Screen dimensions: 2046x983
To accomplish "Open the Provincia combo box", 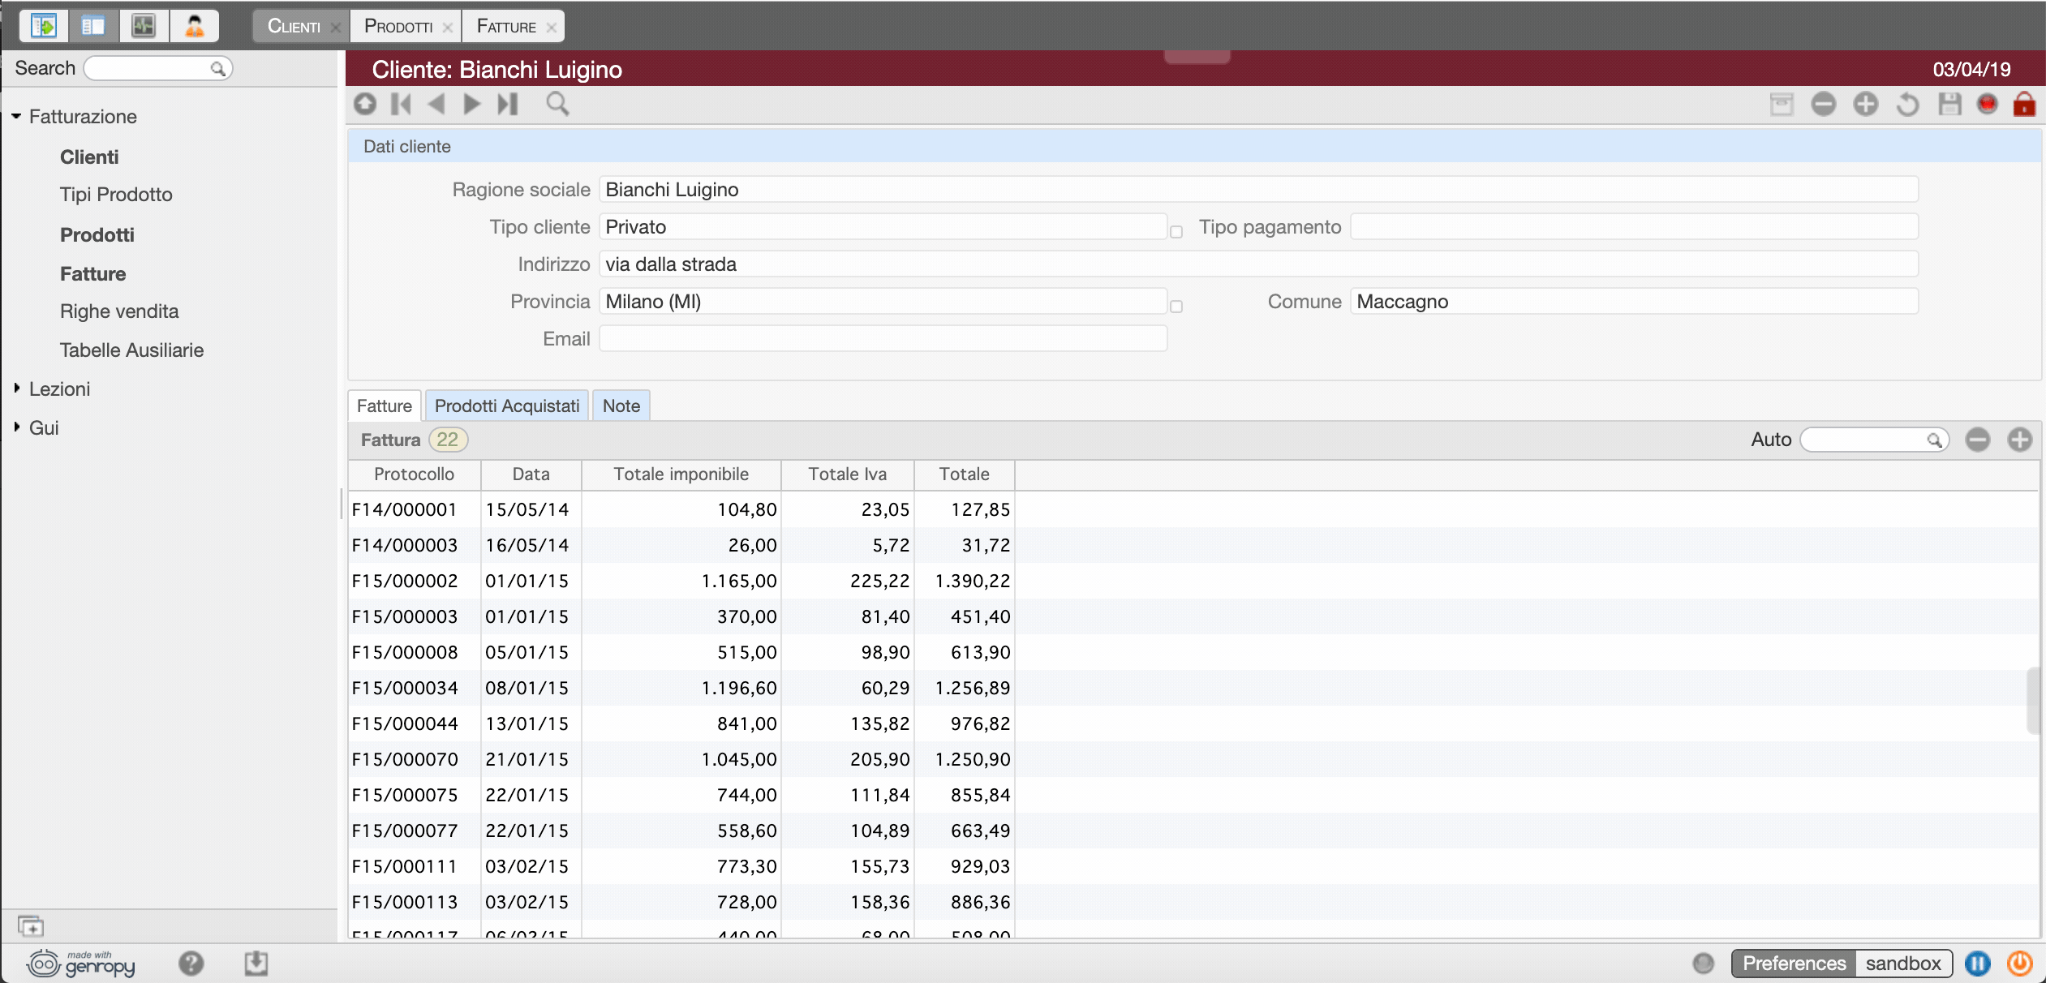I will (883, 302).
